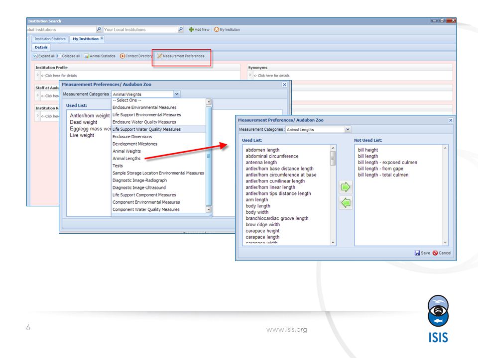
Task: Select 'bill height' in Not Used List
Action: [x=367, y=150]
